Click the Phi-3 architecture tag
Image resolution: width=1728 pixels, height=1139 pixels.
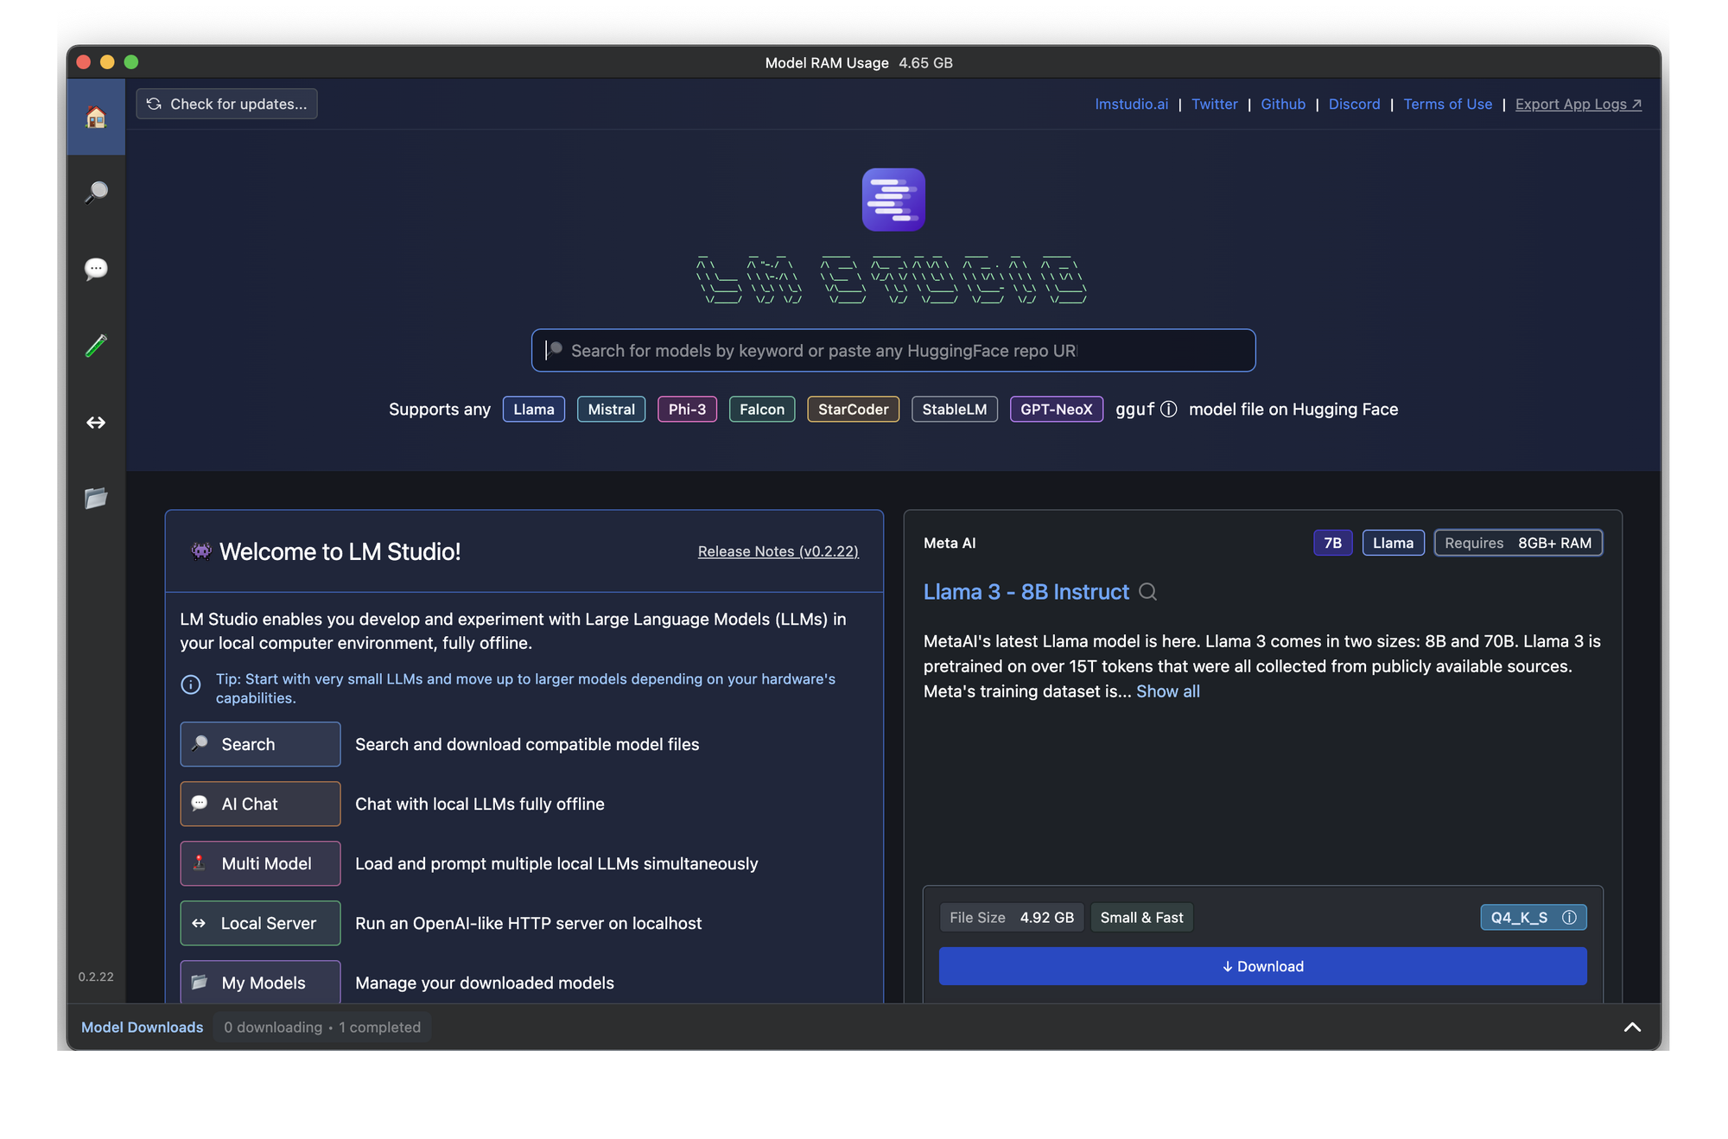click(x=687, y=410)
